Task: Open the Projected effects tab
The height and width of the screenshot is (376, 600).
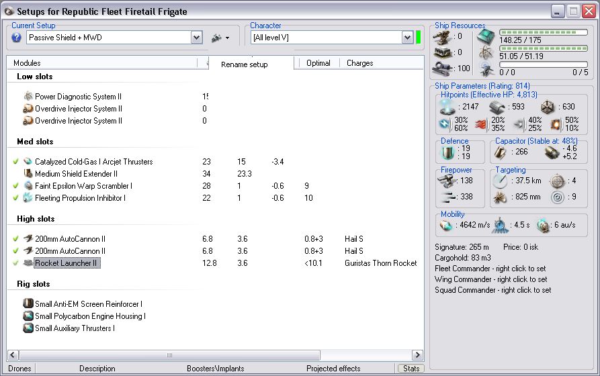Action: pos(333,369)
